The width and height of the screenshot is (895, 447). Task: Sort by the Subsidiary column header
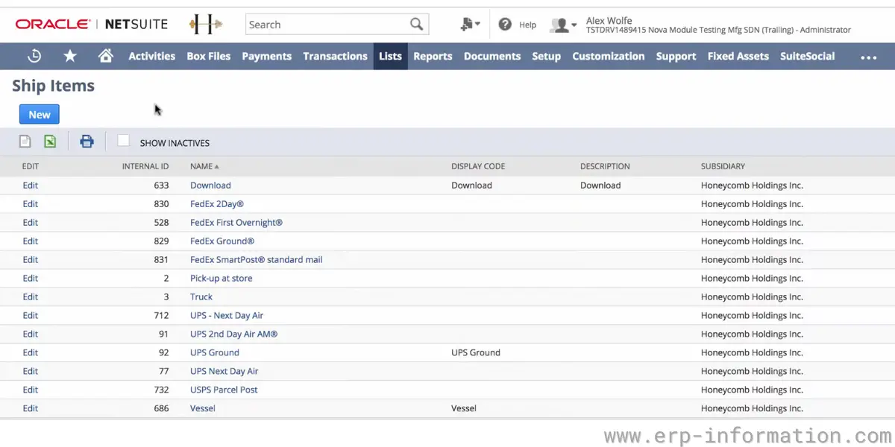coord(723,166)
